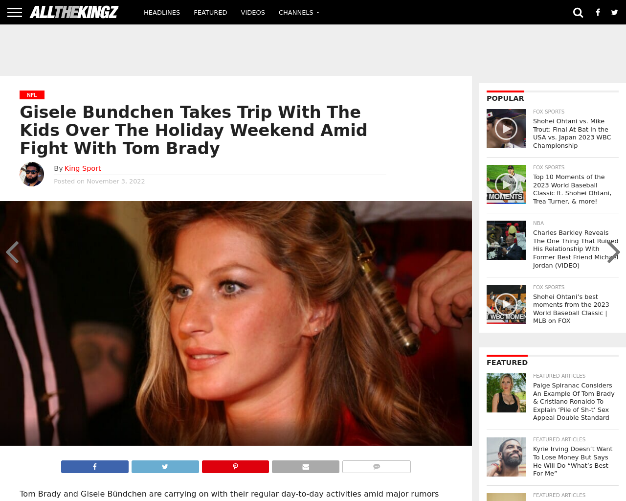
Task: Go to next article using right chevron
Action: tap(614, 252)
